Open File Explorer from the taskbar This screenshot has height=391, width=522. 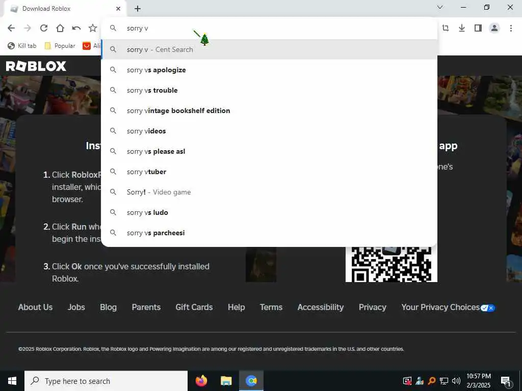tap(226, 381)
